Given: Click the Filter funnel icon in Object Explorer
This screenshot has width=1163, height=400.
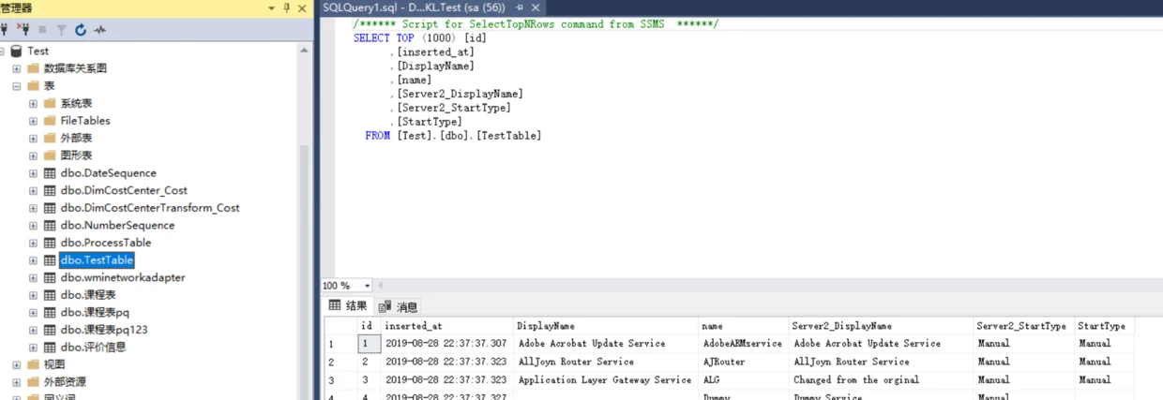Looking at the screenshot, I should pyautogui.click(x=61, y=30).
